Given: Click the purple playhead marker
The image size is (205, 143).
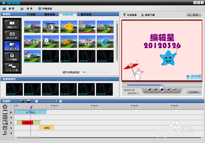Looking at the screenshot, I should (31, 107).
